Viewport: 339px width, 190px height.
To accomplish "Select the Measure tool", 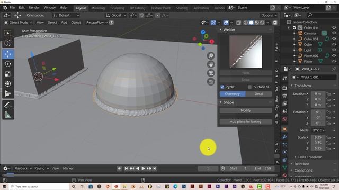I will tap(8, 115).
